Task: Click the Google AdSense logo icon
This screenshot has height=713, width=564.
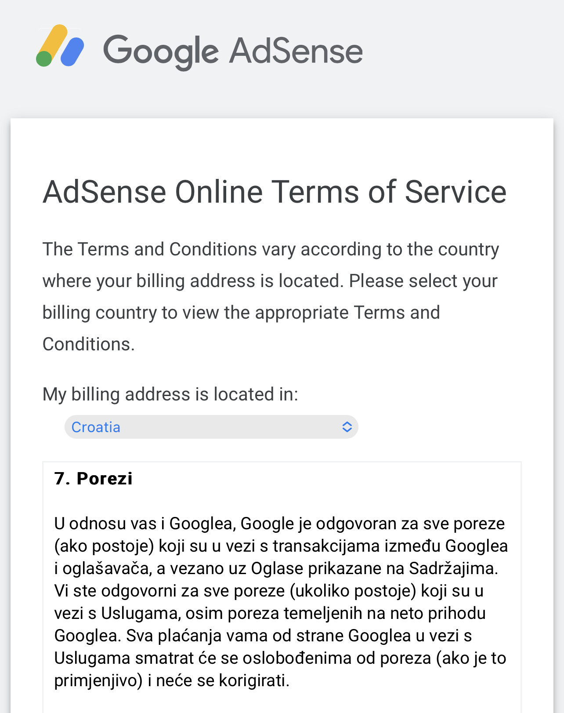Action: point(60,46)
